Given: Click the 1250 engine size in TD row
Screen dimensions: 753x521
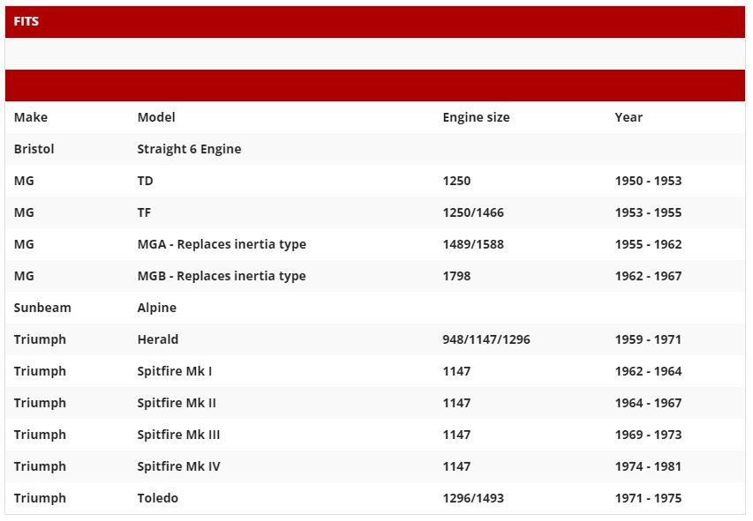Looking at the screenshot, I should pos(456,181).
